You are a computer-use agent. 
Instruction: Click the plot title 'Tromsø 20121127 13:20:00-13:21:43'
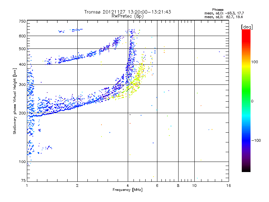click(x=127, y=12)
